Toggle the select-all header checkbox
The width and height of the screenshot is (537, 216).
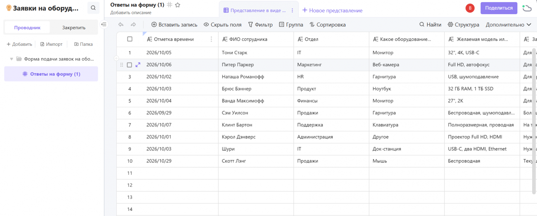point(130,39)
